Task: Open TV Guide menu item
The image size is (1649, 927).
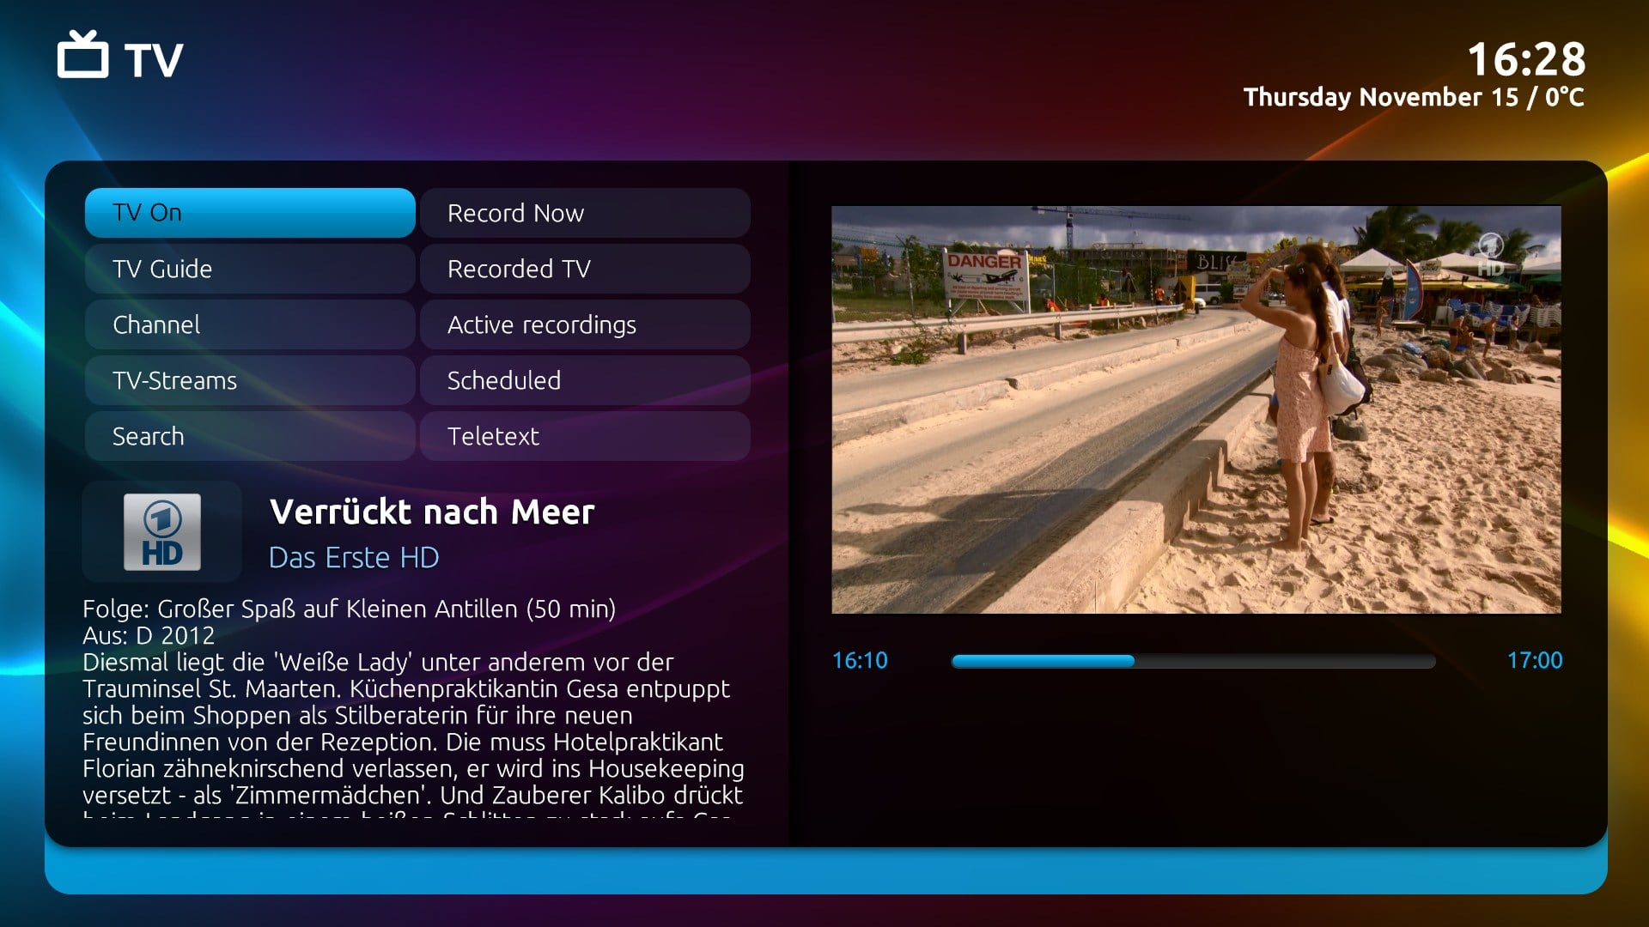Action: (249, 269)
